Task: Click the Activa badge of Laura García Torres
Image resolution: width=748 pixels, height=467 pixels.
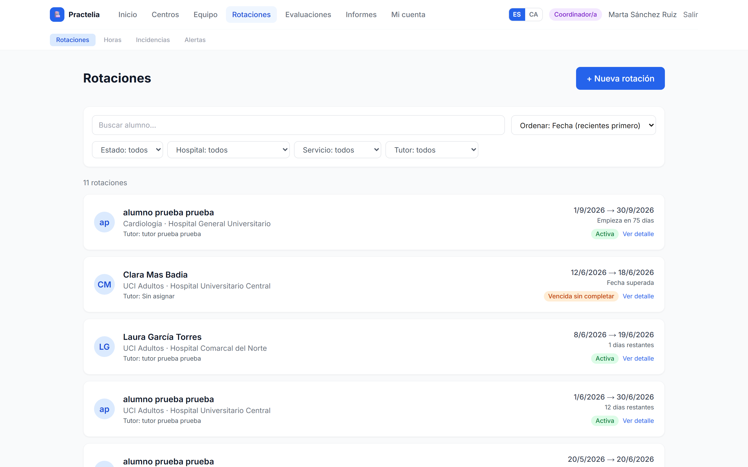Action: pos(605,358)
